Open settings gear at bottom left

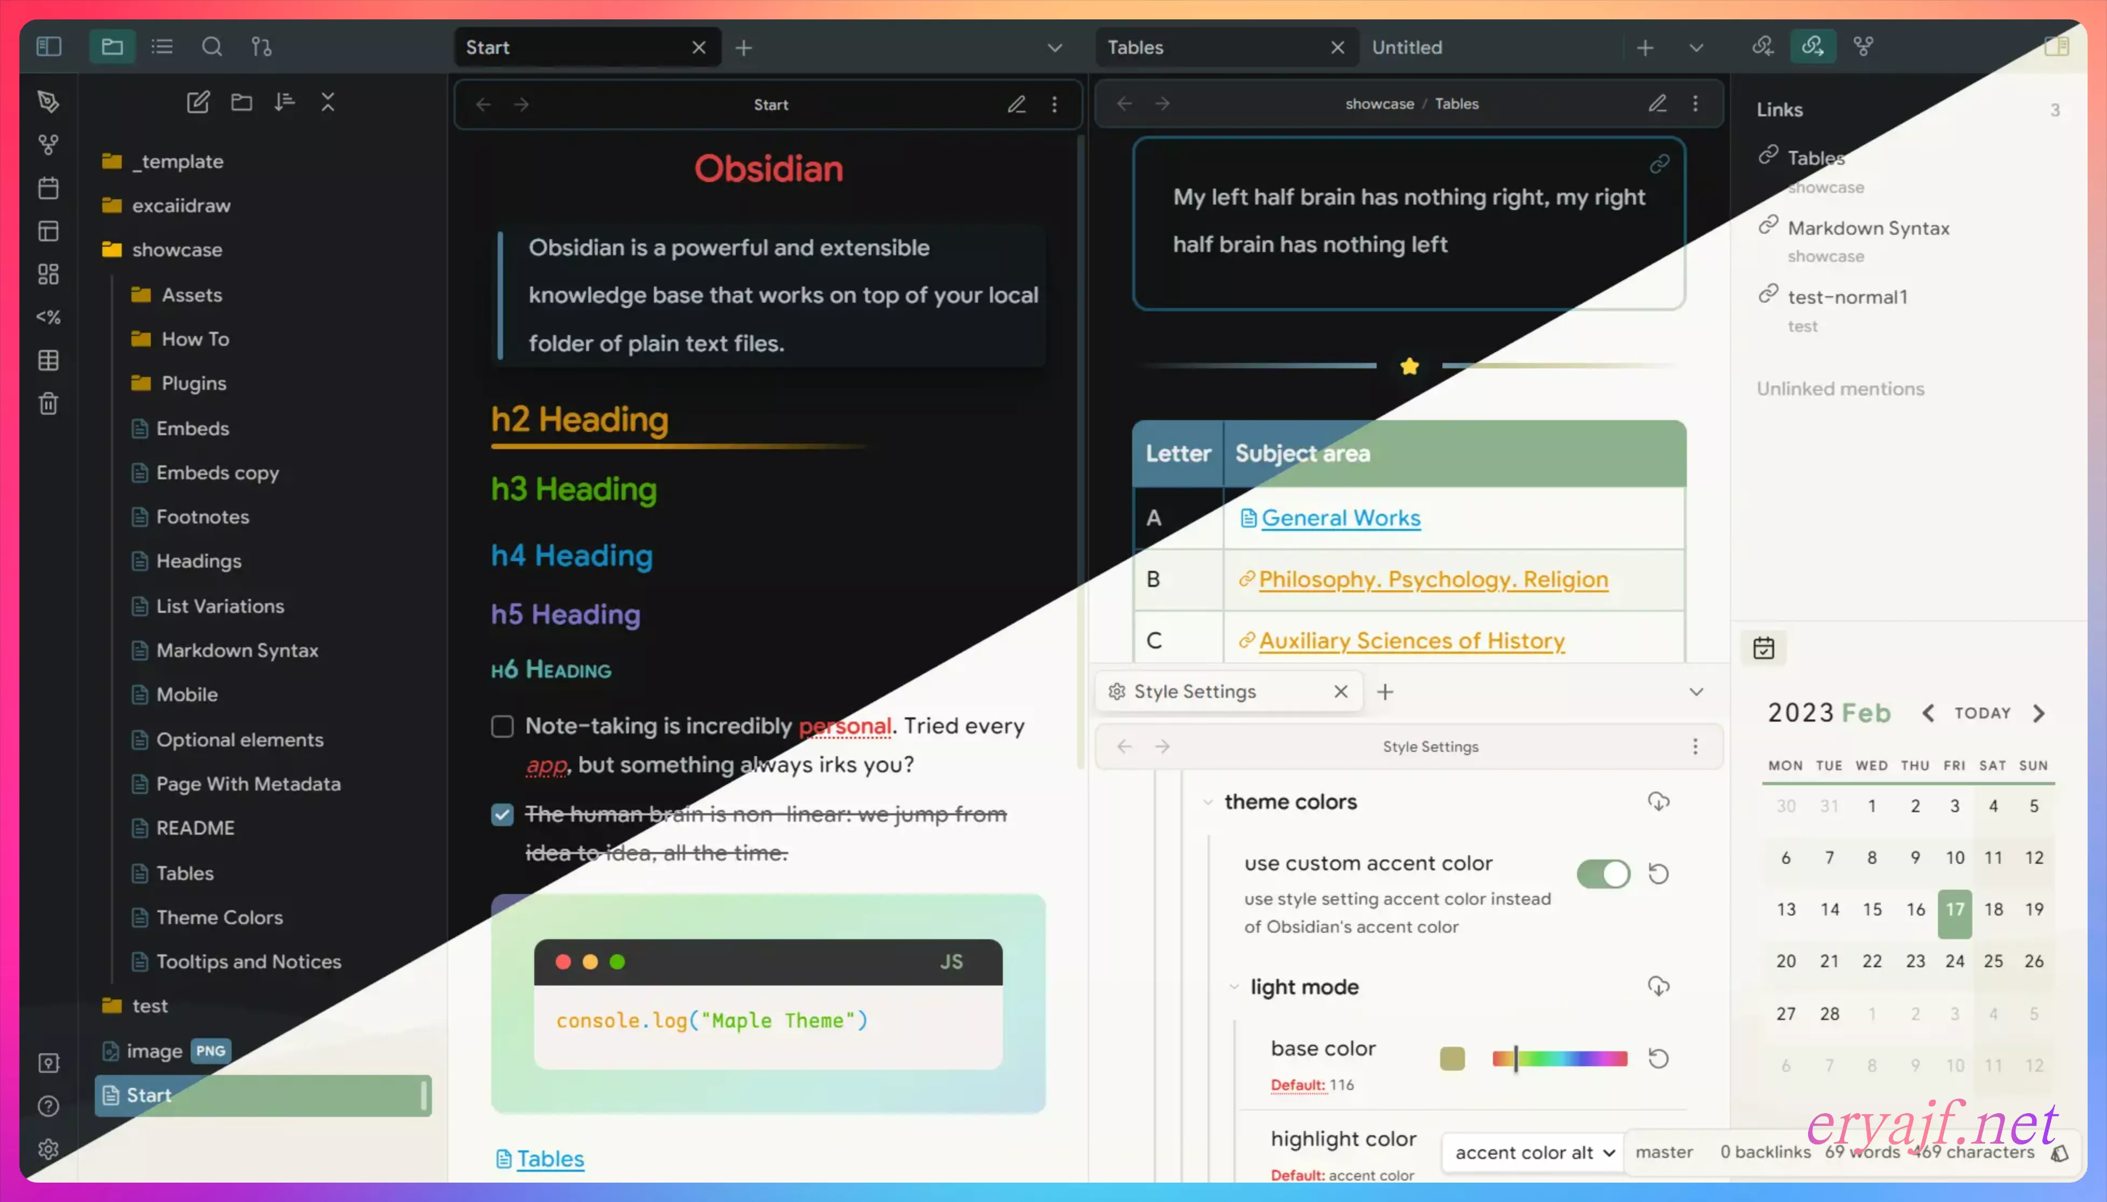[48, 1149]
